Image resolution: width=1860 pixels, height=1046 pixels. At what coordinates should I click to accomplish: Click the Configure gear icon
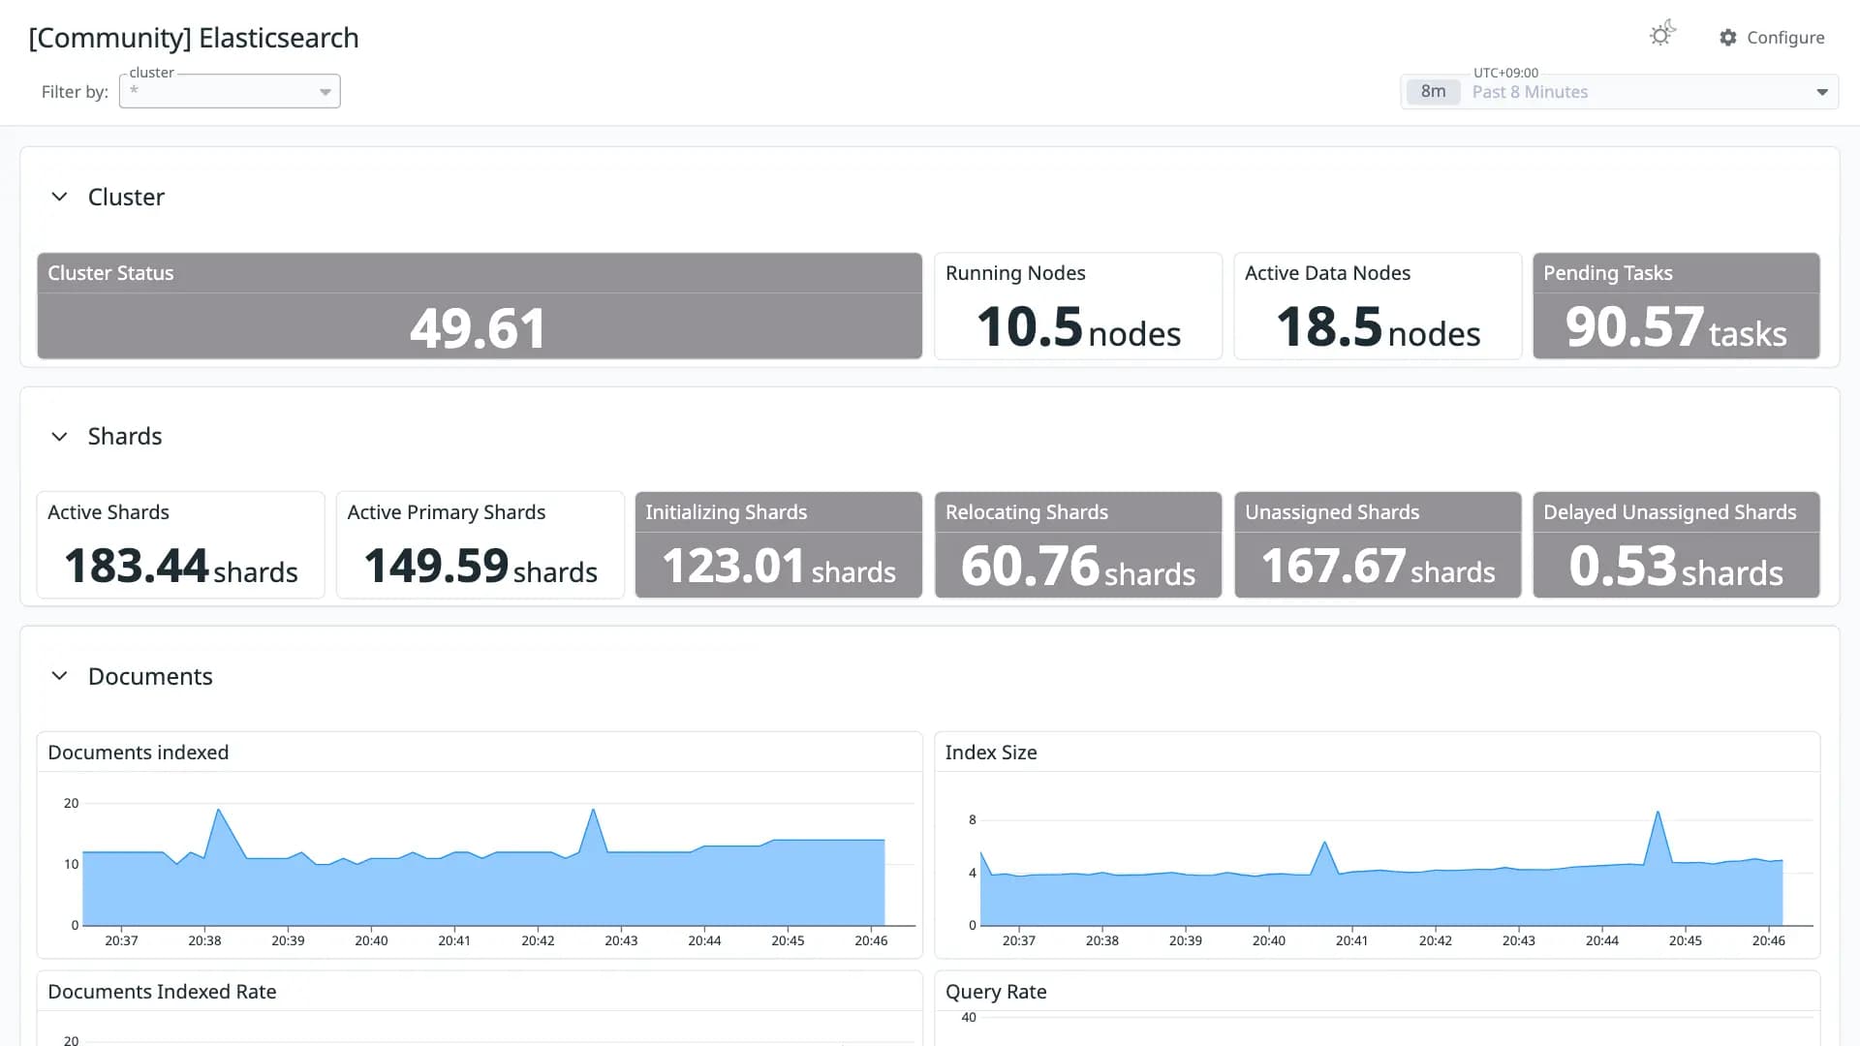tap(1727, 38)
